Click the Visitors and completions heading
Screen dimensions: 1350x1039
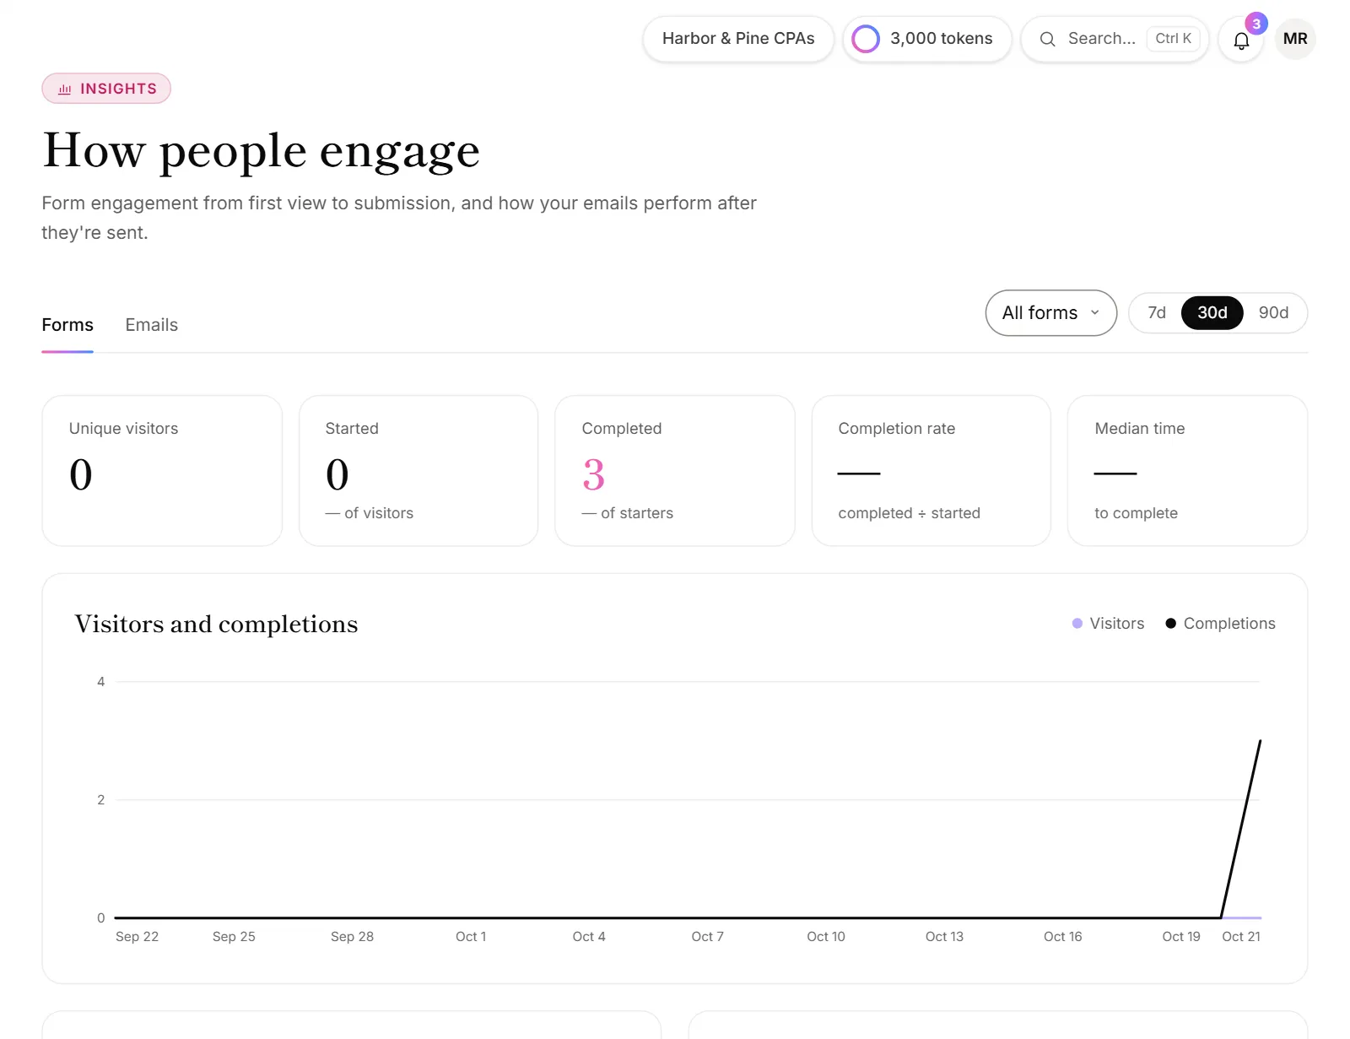click(217, 624)
